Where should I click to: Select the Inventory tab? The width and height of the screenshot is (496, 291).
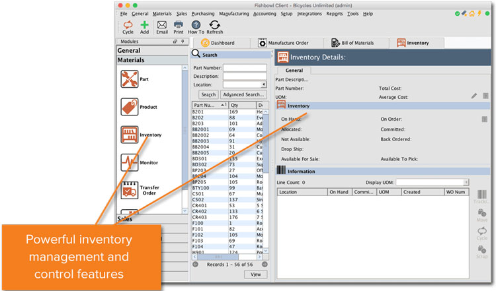coord(416,43)
